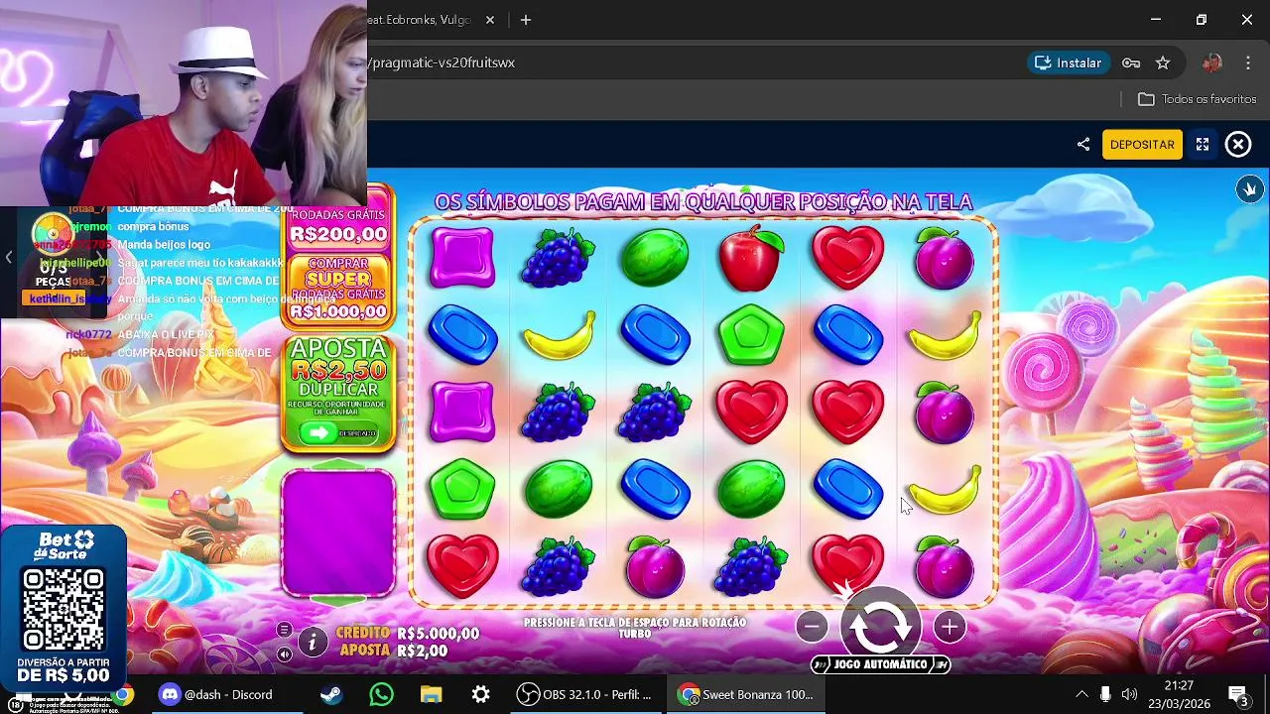Click the Instalar app button
This screenshot has width=1270, height=714.
coord(1069,62)
